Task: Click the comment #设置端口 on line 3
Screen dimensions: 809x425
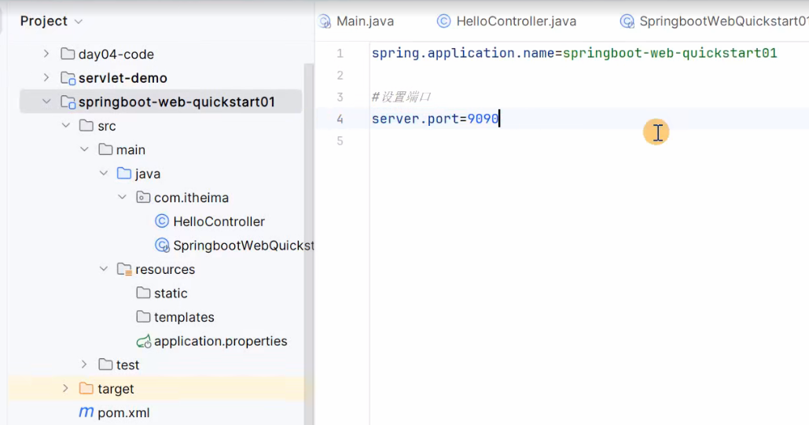Action: (x=402, y=97)
